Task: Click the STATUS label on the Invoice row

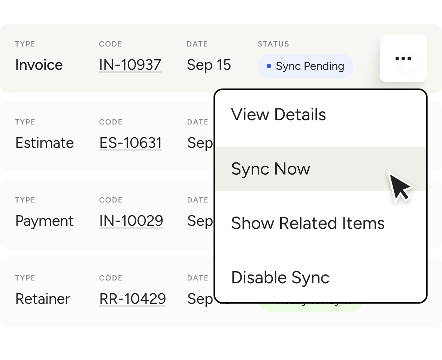Action: pos(273,44)
